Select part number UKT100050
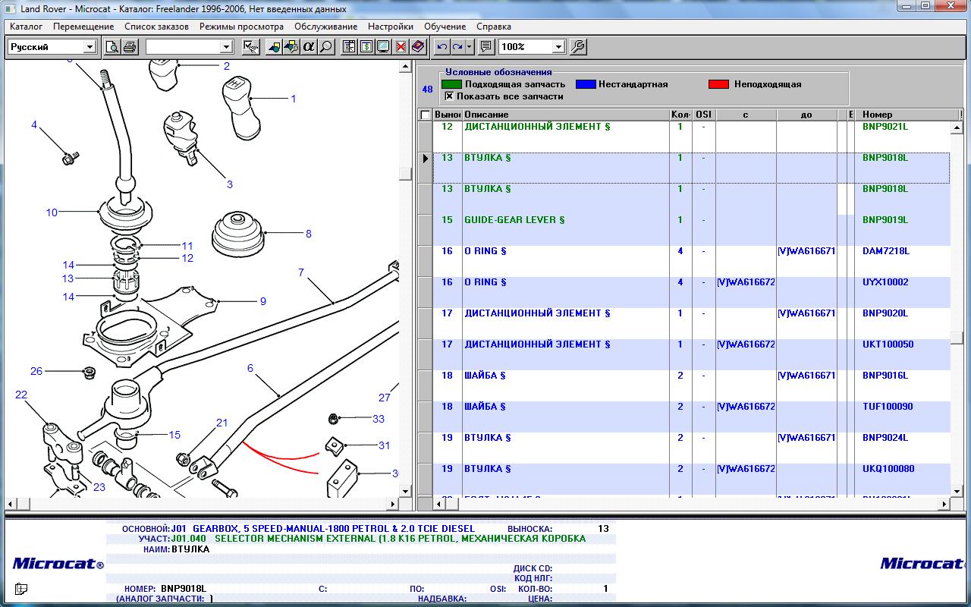 (x=888, y=344)
